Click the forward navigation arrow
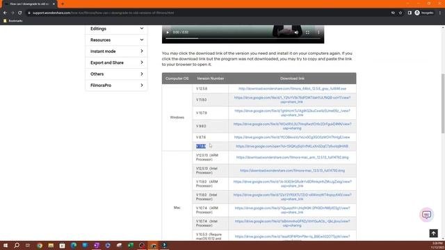The width and height of the screenshot is (445, 250). pyautogui.click(x=13, y=12)
